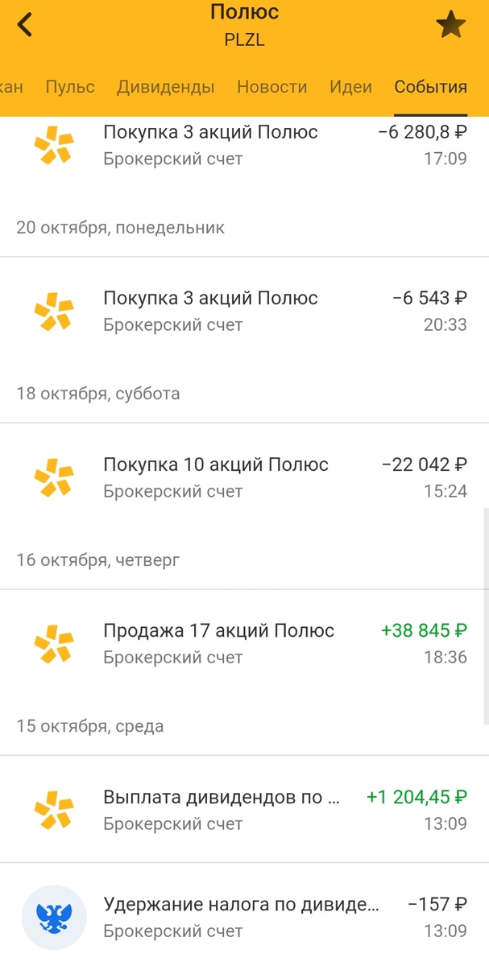Click the Полюс logo on the 20:33 purchase
The image size is (489, 966).
[53, 311]
